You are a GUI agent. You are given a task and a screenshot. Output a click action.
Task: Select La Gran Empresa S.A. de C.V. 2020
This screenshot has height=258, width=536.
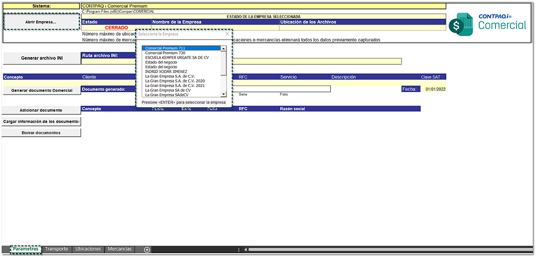182,81
